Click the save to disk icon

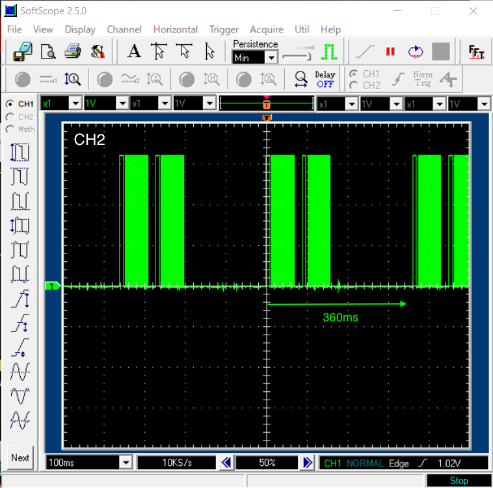click(x=23, y=52)
